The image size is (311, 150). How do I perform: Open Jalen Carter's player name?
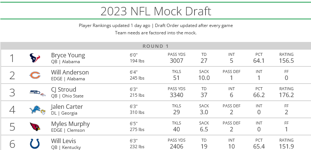(x=67, y=107)
